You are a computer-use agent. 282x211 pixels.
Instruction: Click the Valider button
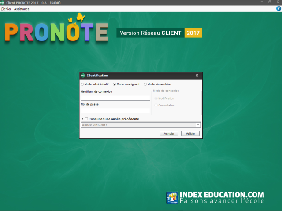[x=190, y=134]
